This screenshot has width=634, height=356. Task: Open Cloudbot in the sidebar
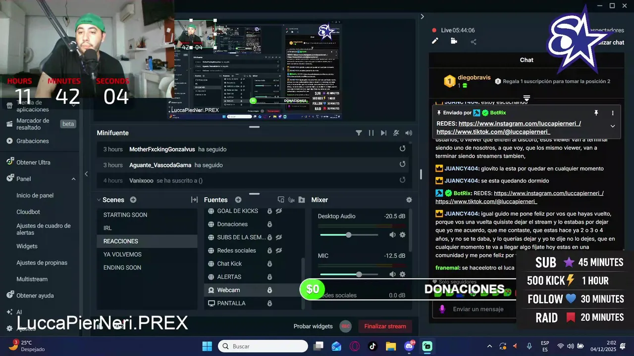[28, 212]
